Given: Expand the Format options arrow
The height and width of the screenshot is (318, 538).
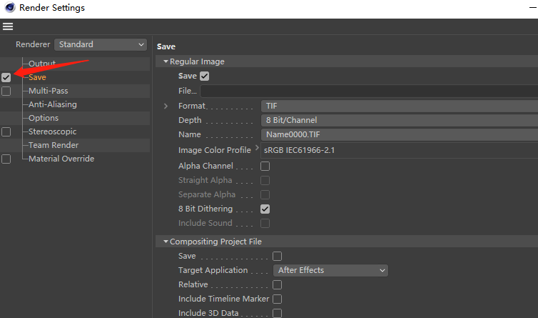Looking at the screenshot, I should [x=166, y=106].
